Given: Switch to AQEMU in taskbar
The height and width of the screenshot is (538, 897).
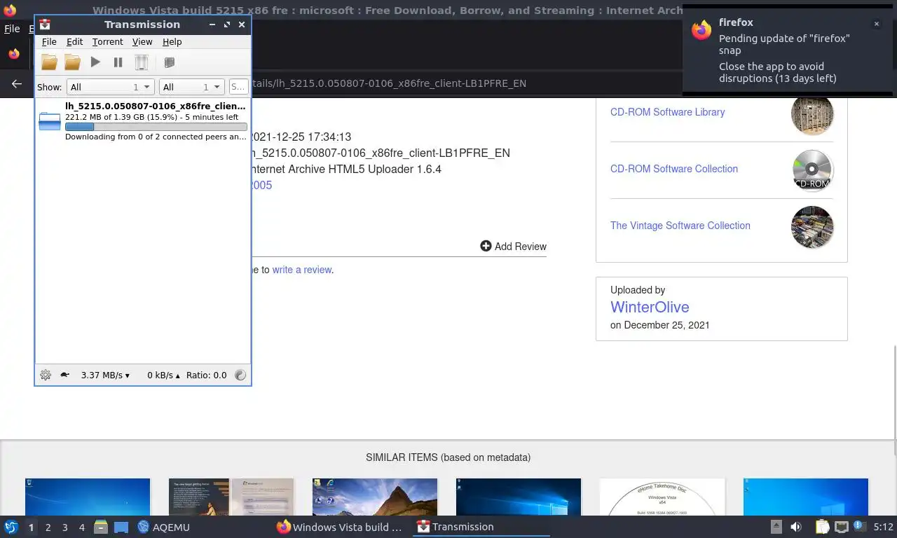Looking at the screenshot, I should pyautogui.click(x=164, y=527).
